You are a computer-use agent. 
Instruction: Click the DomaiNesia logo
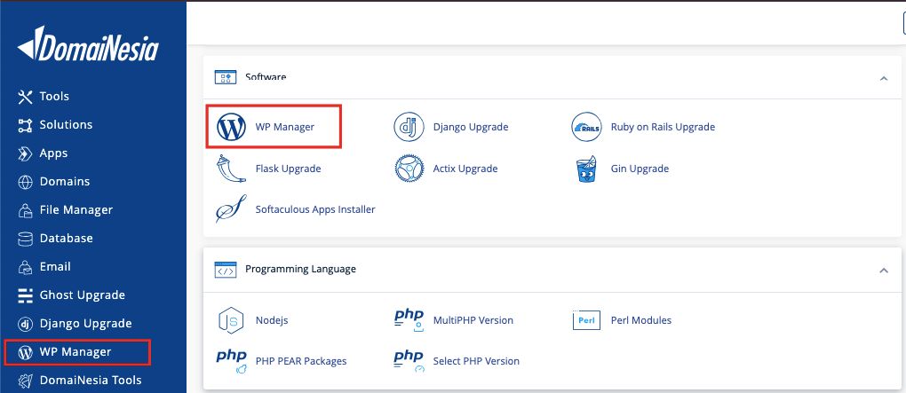tap(88, 43)
